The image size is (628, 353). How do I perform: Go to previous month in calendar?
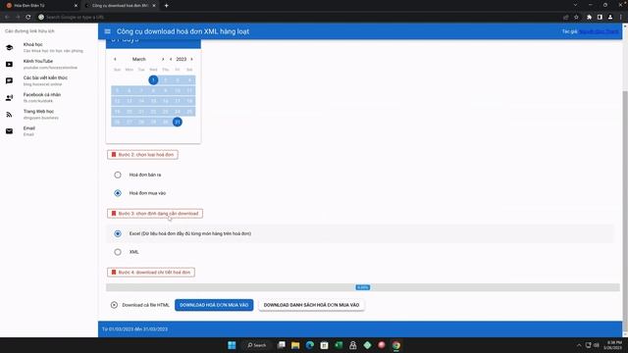pyautogui.click(x=115, y=59)
